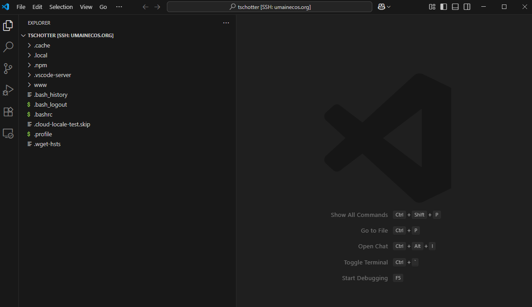Toggle the bottom panel
Screen dimensions: 532x307
click(455, 7)
